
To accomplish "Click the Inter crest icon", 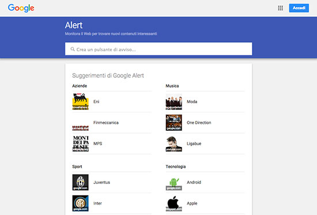I will pyautogui.click(x=81, y=203).
